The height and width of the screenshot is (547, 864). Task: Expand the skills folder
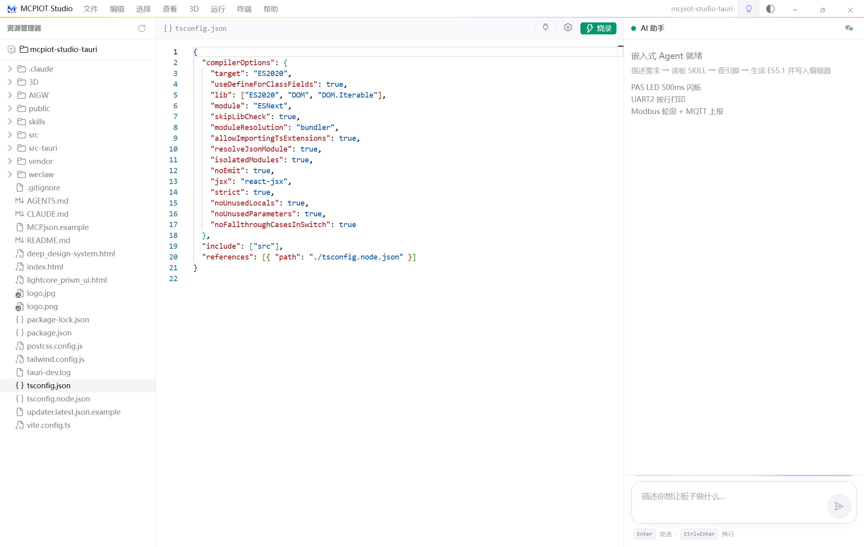(x=10, y=122)
